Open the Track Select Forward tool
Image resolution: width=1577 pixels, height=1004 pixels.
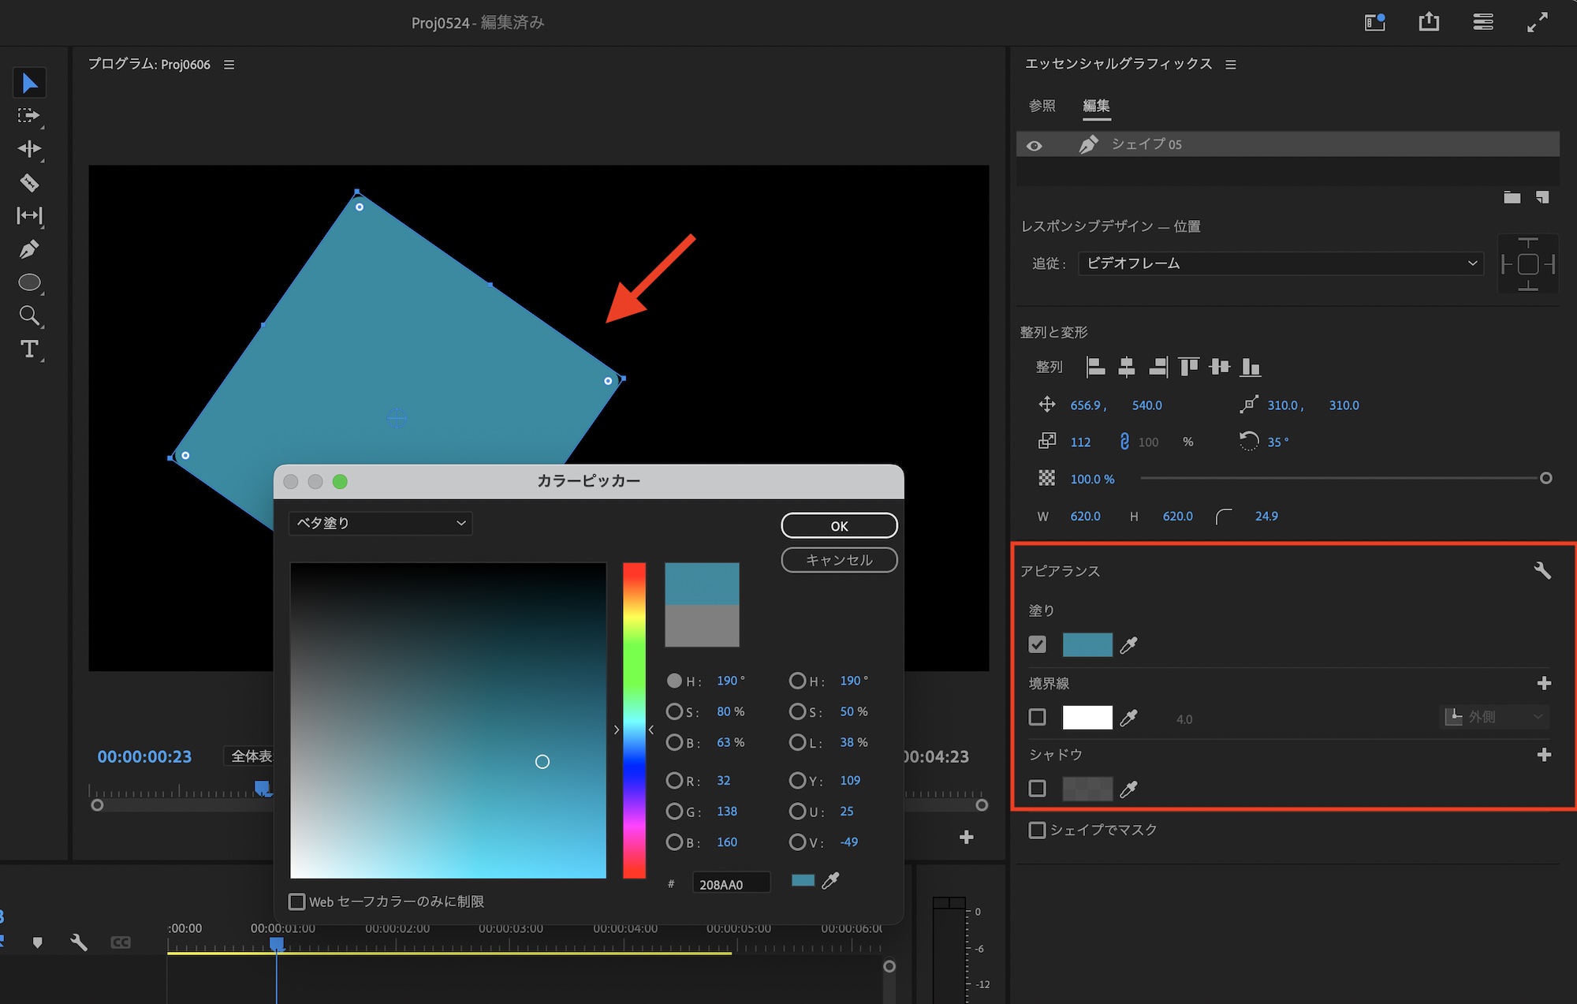tap(29, 116)
